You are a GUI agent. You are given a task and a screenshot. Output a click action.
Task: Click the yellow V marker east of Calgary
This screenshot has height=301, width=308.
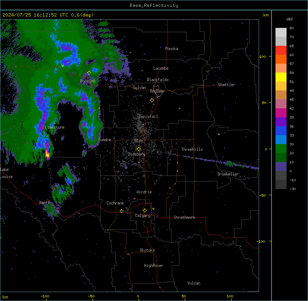(153, 209)
